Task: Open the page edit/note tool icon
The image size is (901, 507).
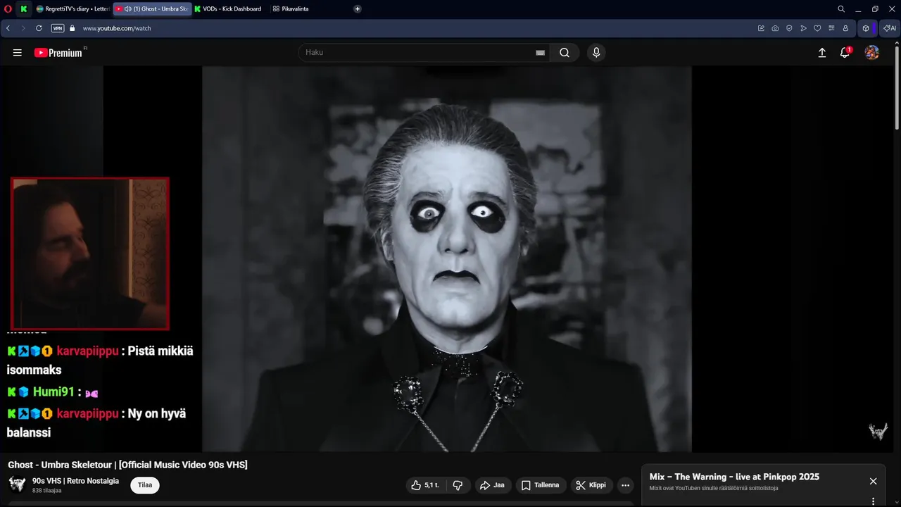Action: [x=761, y=28]
